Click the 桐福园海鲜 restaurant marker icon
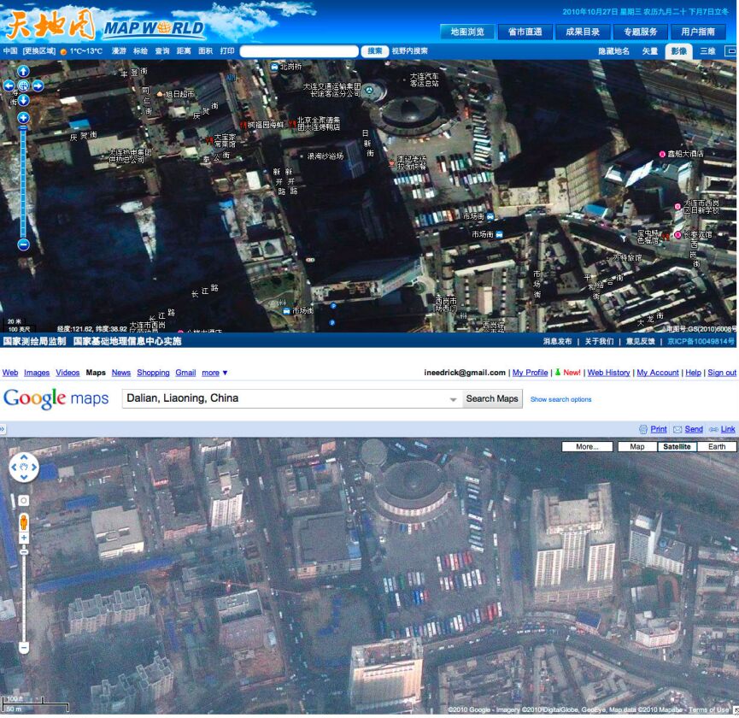Screen dimensions: 739x718 (x=243, y=125)
